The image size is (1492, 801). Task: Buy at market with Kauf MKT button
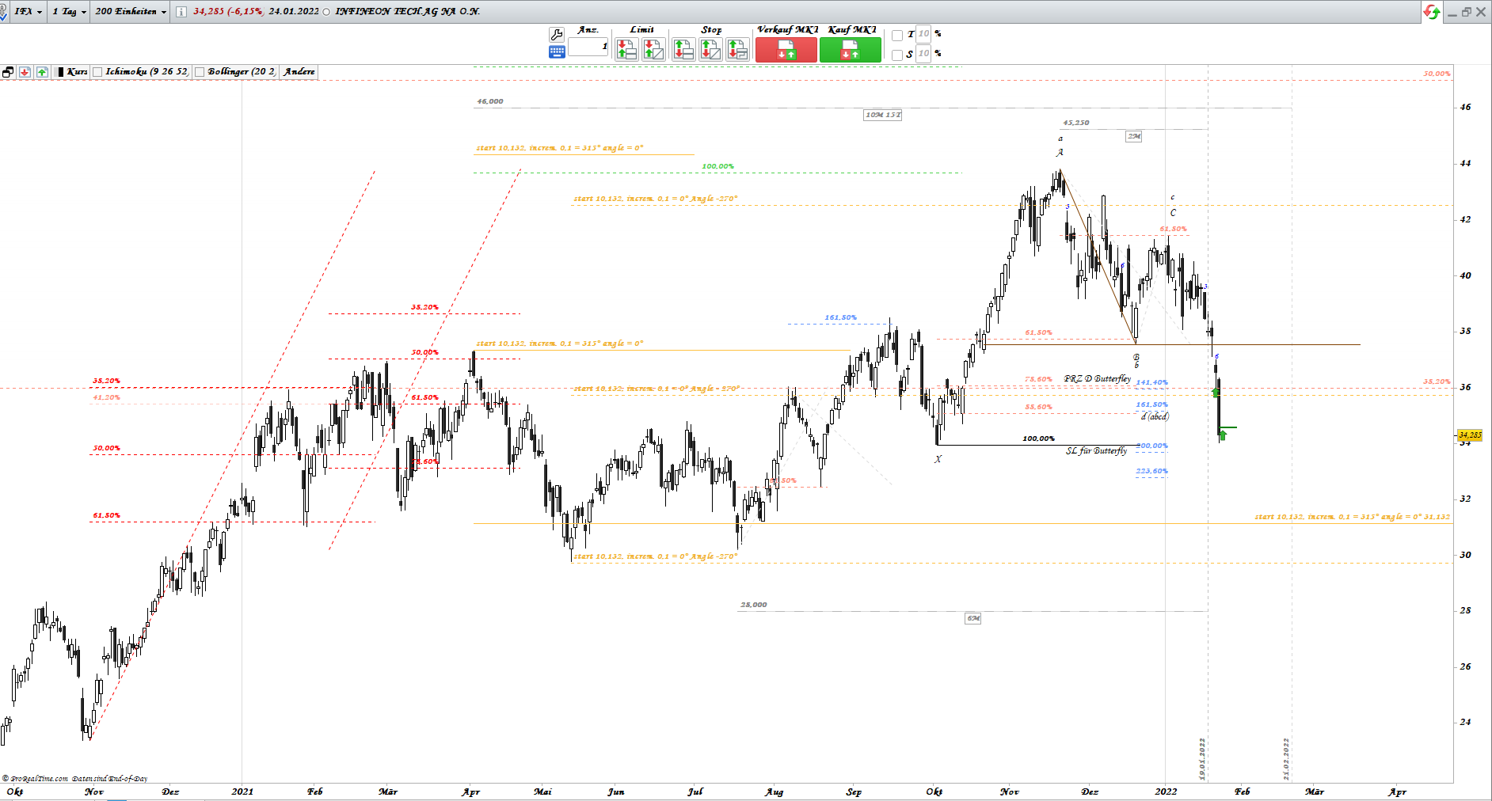[x=850, y=50]
